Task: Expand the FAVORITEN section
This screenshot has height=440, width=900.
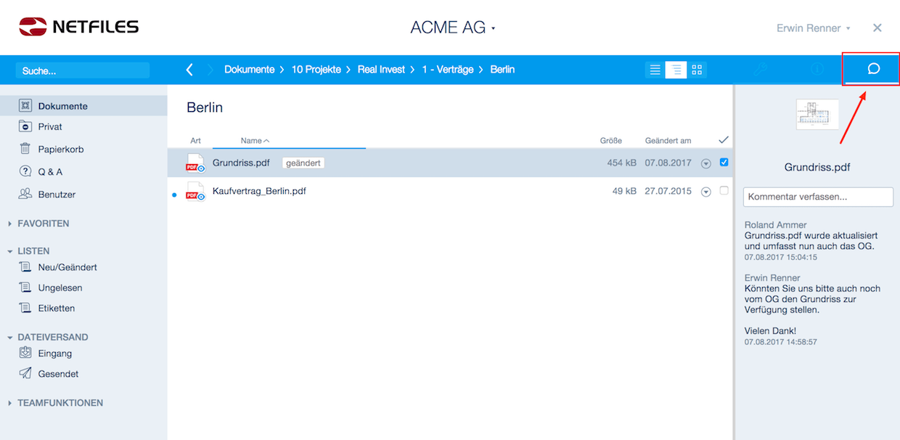Action: point(43,224)
